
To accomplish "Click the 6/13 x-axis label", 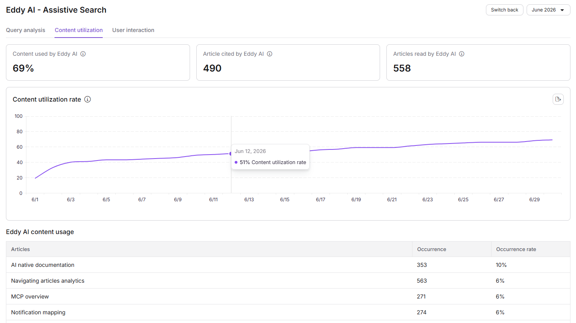I will tap(249, 200).
